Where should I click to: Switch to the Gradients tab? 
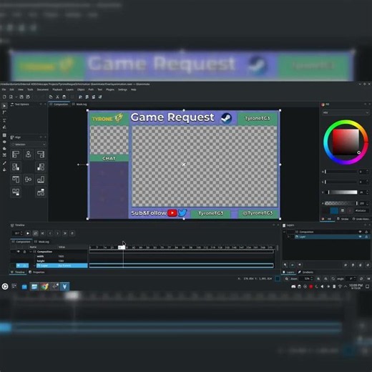click(305, 272)
